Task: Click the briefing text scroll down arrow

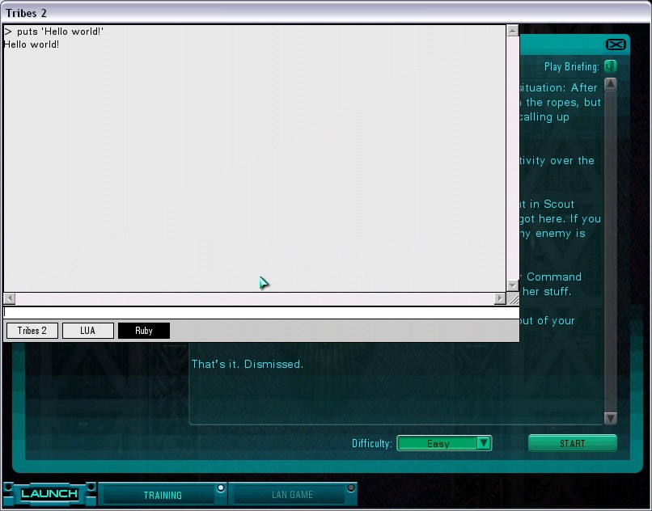Action: [x=611, y=418]
